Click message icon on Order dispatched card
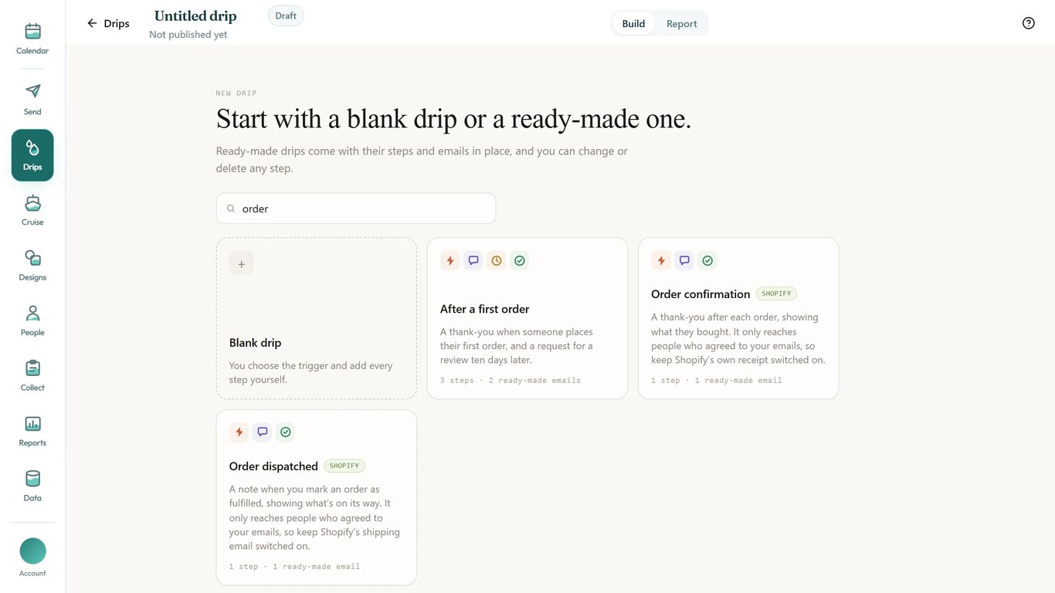The height and width of the screenshot is (593, 1055). click(x=263, y=432)
